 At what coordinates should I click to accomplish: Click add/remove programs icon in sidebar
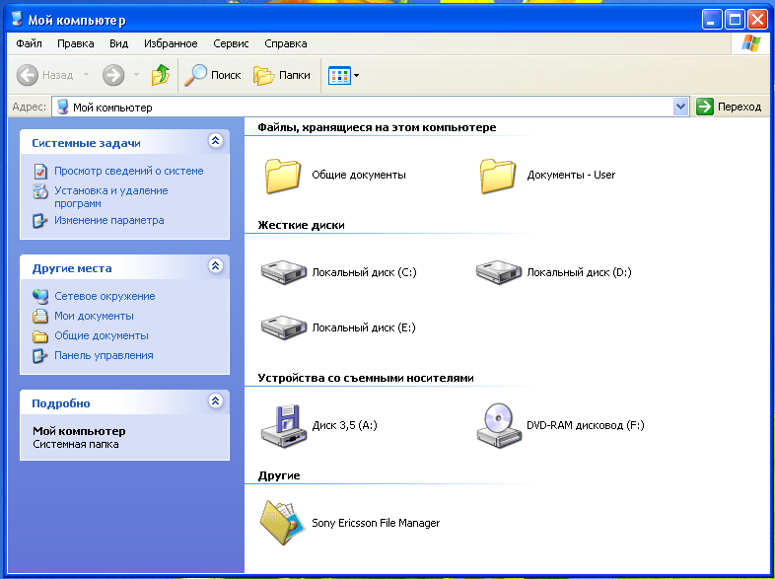click(x=40, y=190)
